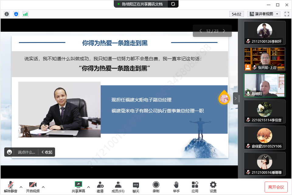The image size is (292, 195).
Task: Unmute microphone with 解除静音
Action: 11,187
